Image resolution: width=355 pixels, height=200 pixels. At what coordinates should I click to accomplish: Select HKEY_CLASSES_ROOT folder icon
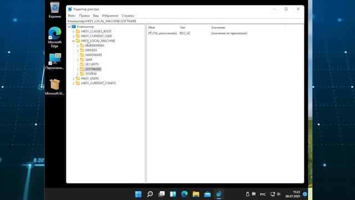click(x=78, y=31)
